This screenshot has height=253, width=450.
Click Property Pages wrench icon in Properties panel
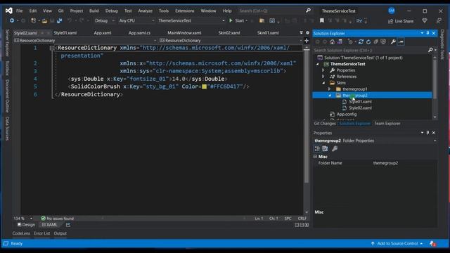[335, 148]
